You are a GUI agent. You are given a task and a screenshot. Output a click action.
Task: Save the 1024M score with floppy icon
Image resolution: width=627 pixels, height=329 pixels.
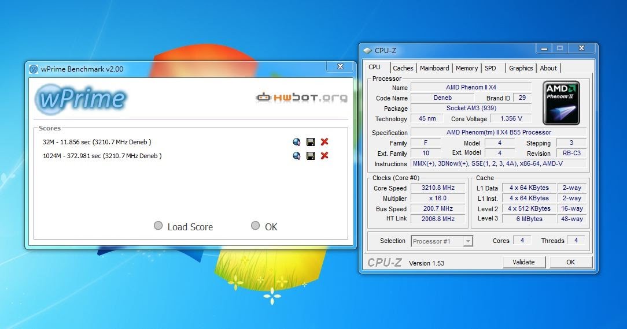click(310, 156)
